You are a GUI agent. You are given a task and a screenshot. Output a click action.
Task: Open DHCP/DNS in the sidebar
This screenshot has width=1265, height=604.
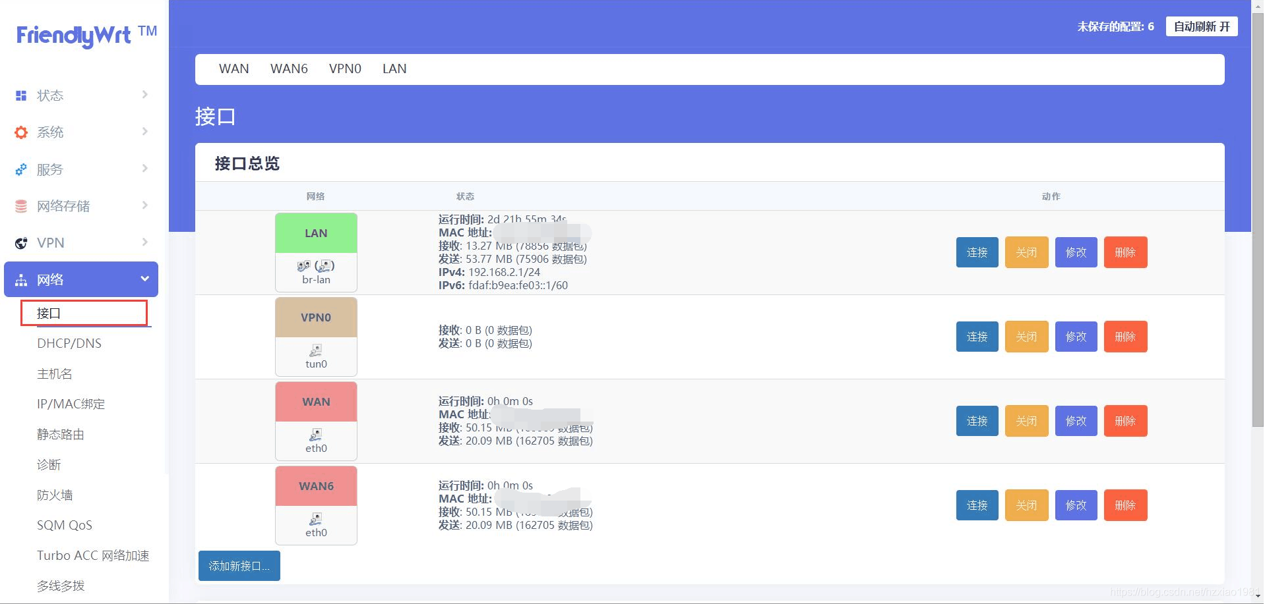[x=69, y=343]
